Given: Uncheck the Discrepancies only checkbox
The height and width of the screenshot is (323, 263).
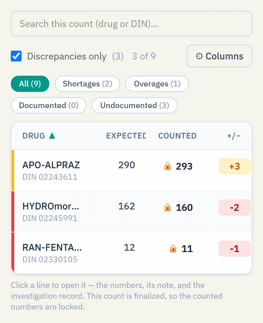Looking at the screenshot, I should (16, 56).
